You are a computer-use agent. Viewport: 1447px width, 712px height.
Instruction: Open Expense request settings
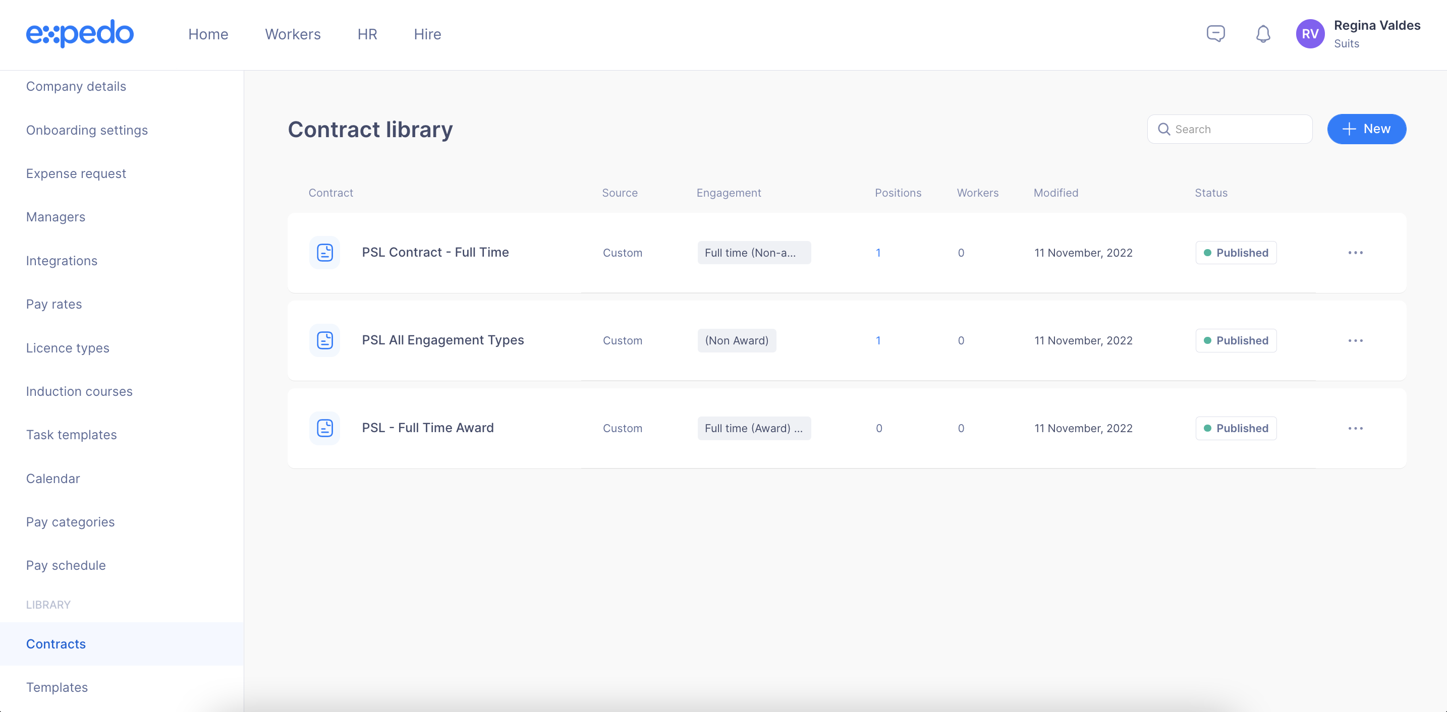(76, 173)
